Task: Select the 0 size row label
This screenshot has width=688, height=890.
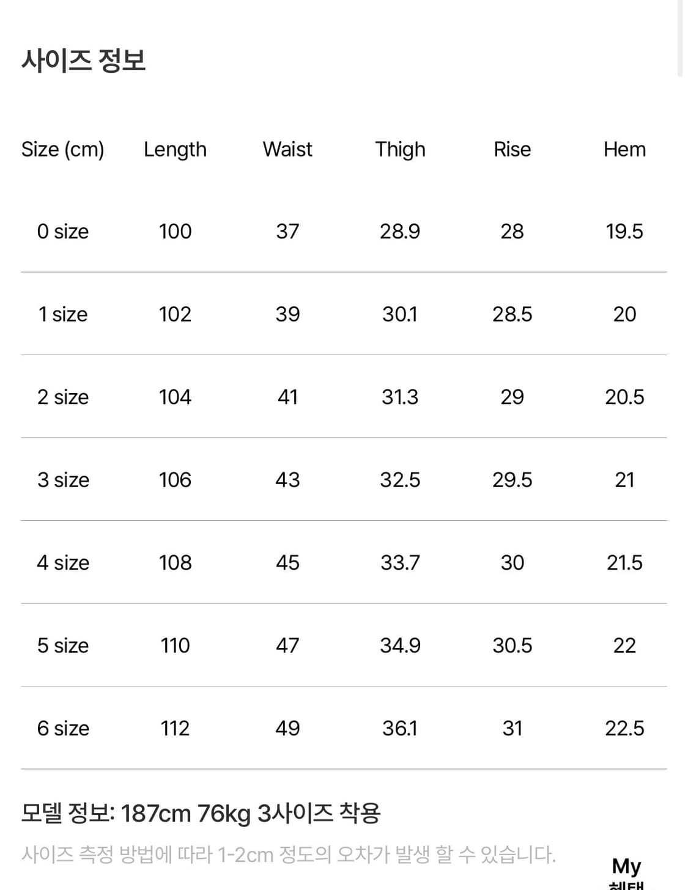Action: pos(62,232)
